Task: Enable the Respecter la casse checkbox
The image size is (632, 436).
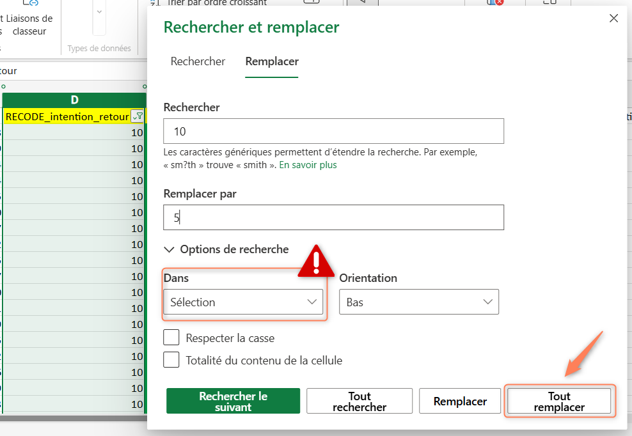Action: [171, 338]
